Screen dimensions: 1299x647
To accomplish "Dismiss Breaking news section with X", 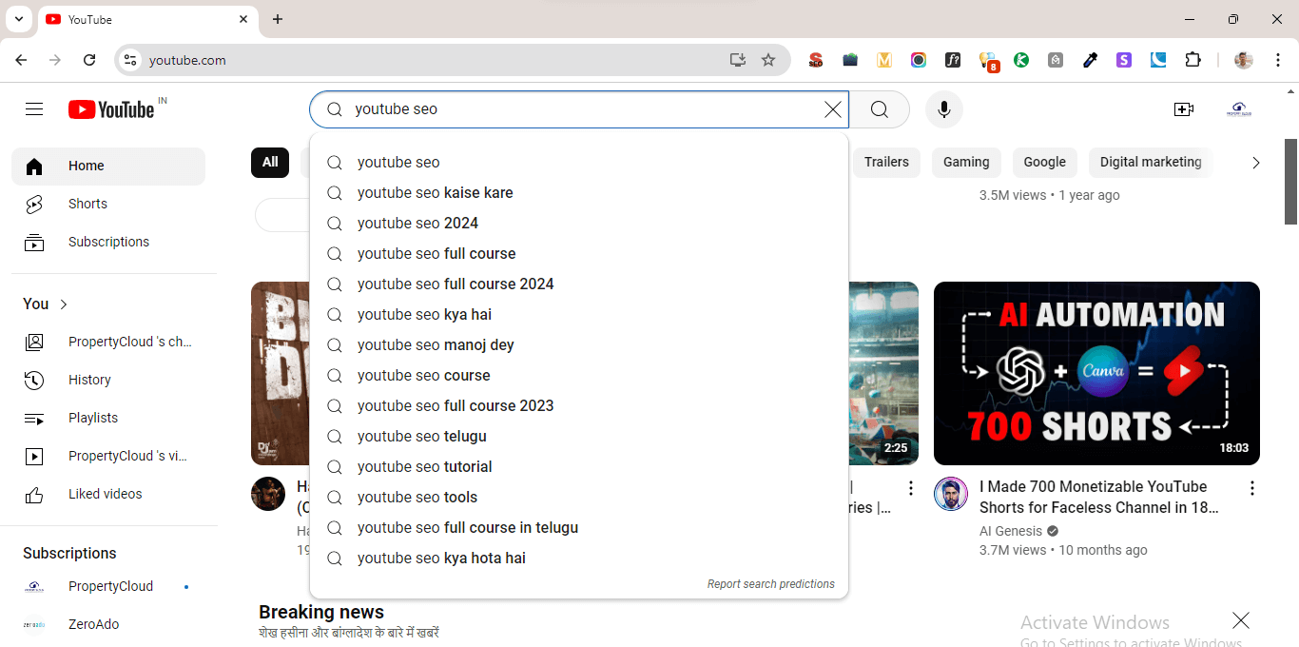I will tap(1241, 621).
